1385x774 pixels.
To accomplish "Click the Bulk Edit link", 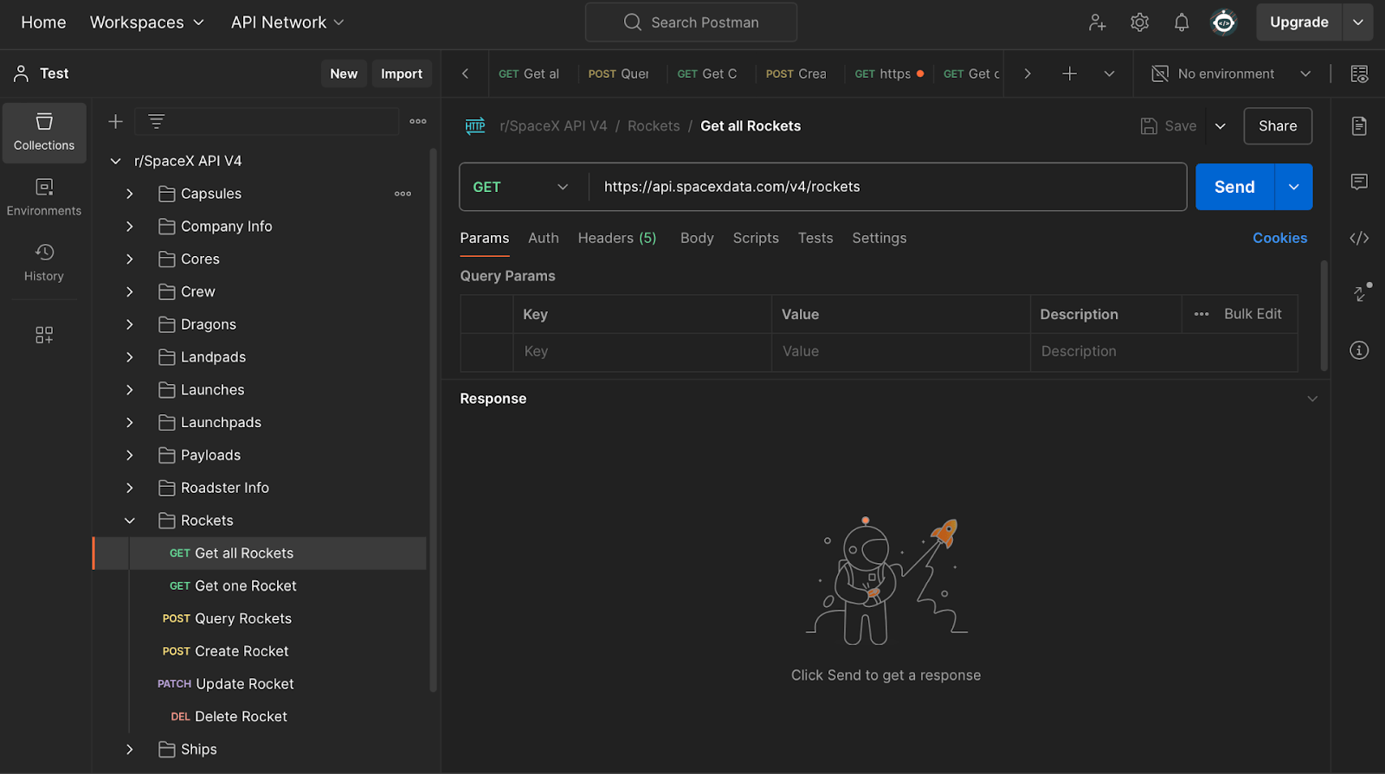I will click(x=1253, y=314).
